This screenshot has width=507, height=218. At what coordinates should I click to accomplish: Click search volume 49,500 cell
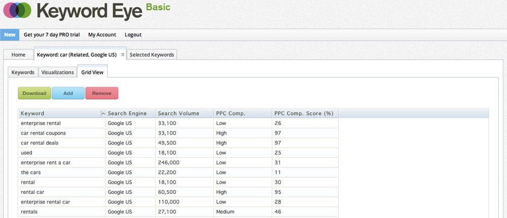point(185,143)
